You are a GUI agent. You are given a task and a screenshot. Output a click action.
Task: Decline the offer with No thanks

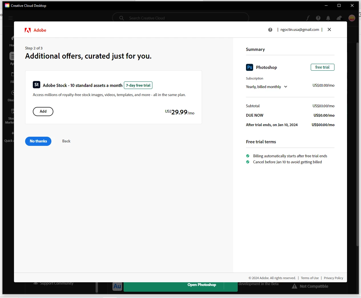point(38,141)
